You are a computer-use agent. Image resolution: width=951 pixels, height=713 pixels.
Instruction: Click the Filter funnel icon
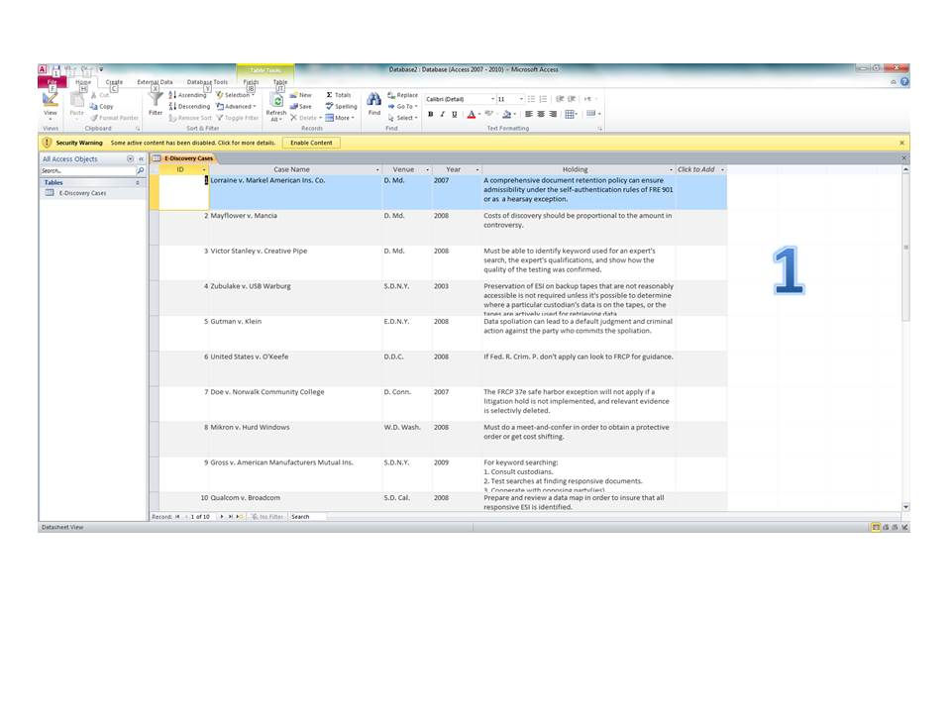156,99
